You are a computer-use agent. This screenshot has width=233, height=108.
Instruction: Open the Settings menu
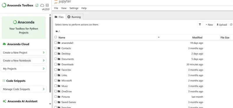(x=74, y=8)
